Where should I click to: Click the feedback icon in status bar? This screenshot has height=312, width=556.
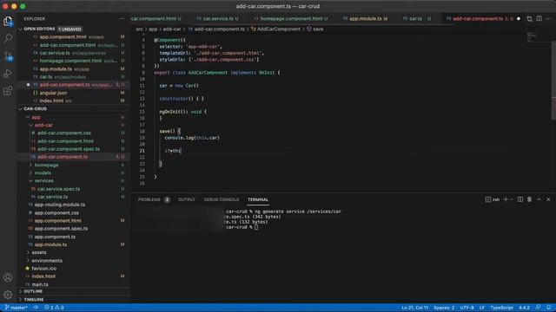539,308
